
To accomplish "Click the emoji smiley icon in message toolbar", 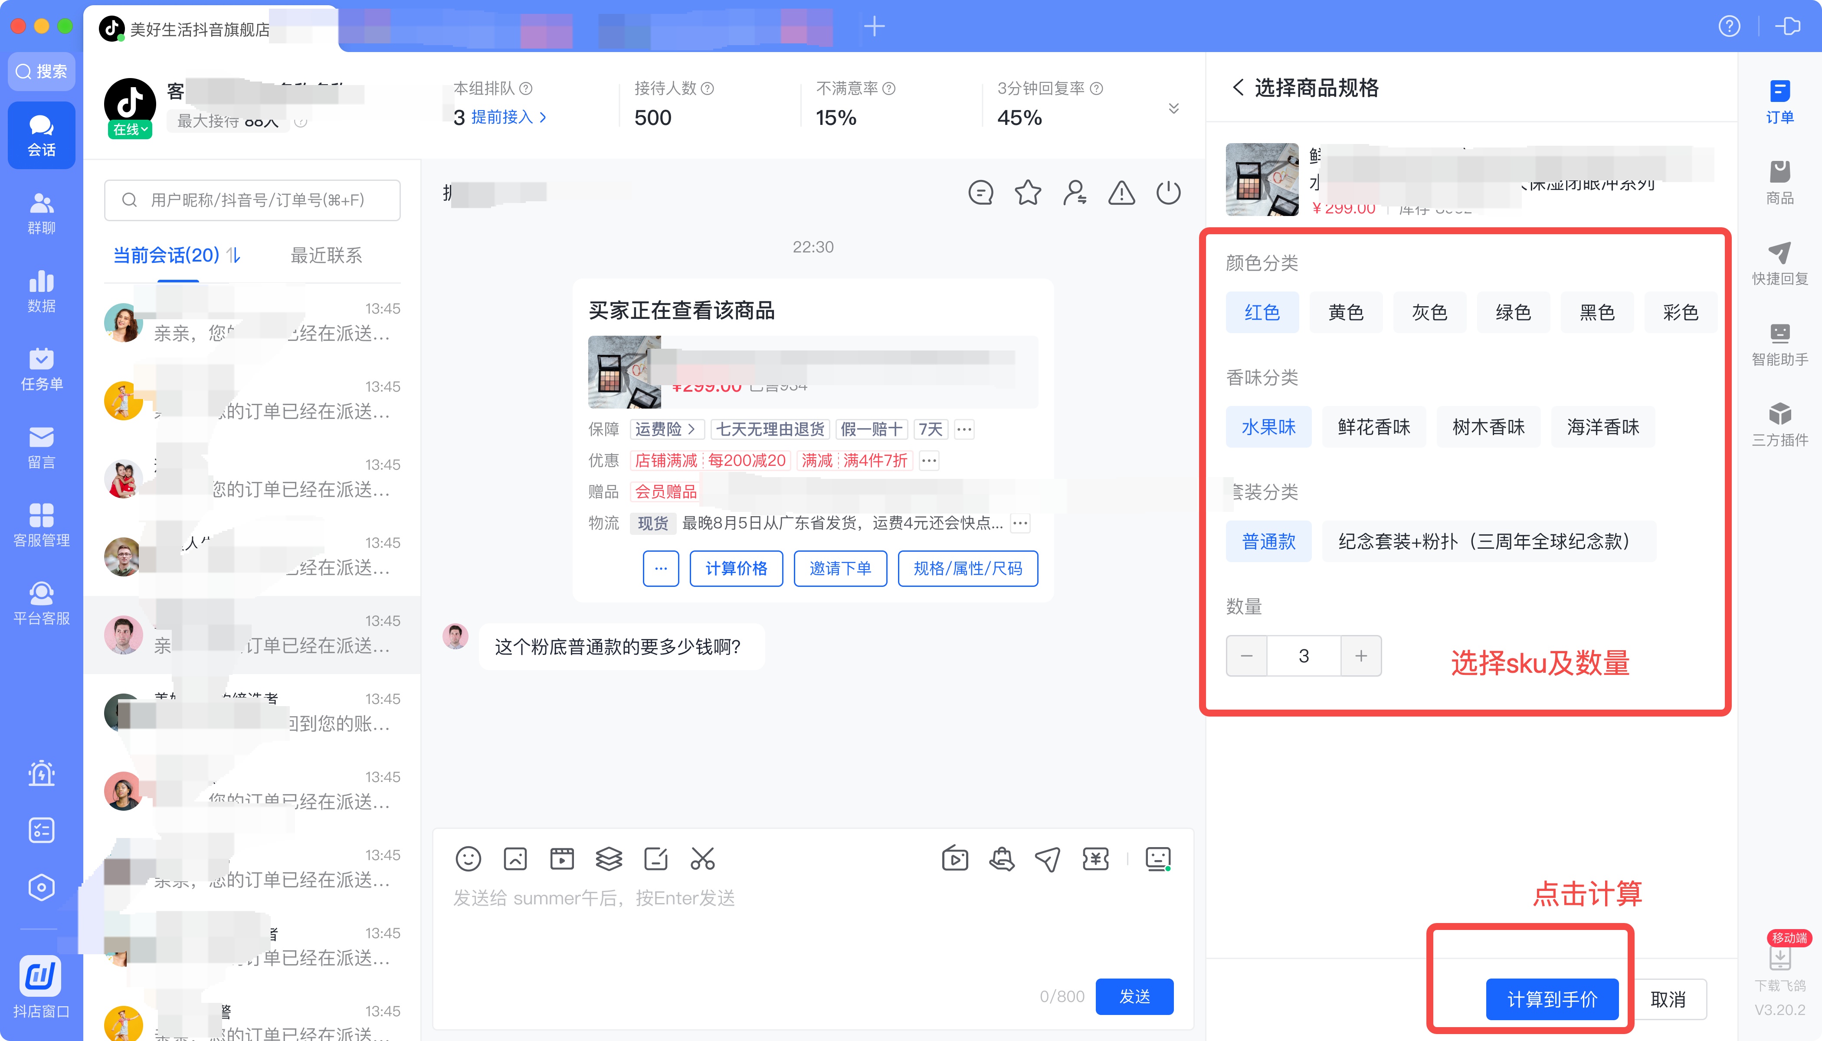I will click(469, 859).
